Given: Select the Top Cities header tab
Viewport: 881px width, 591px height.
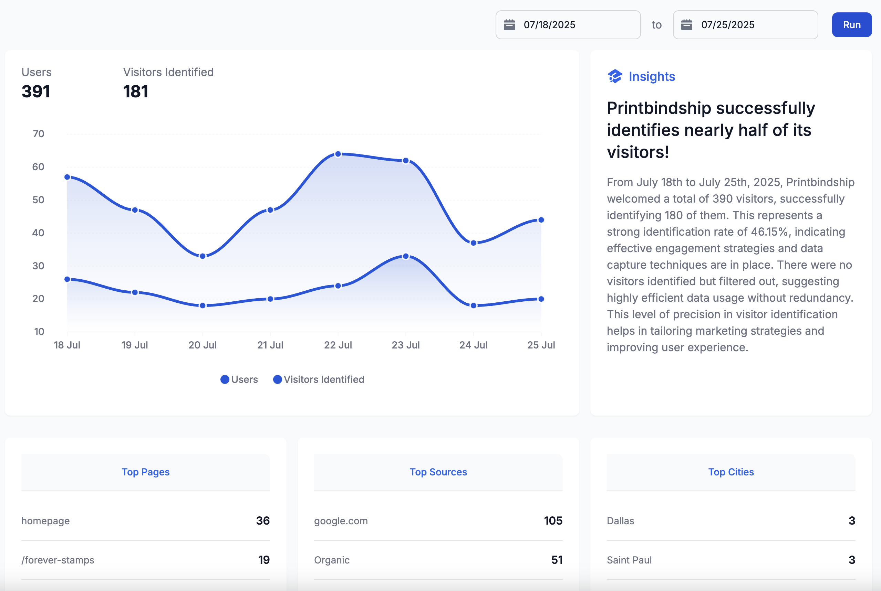Looking at the screenshot, I should (x=731, y=472).
